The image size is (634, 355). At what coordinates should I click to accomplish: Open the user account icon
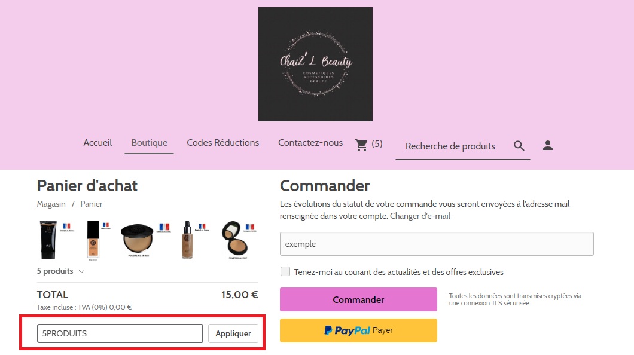548,145
